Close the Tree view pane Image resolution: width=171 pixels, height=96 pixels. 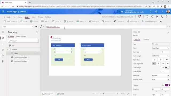point(37,32)
